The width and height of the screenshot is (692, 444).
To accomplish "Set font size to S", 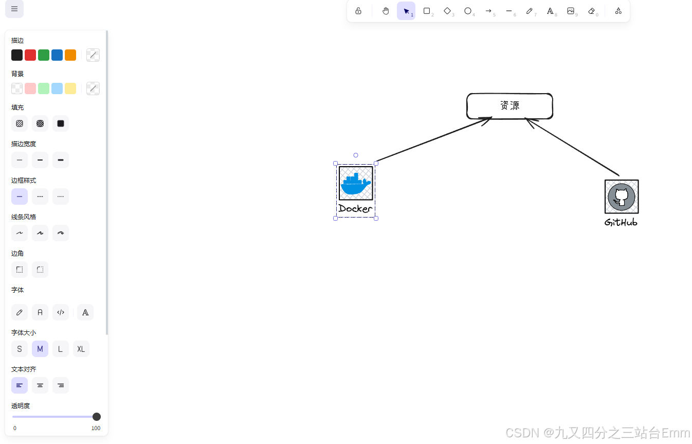I will point(20,349).
